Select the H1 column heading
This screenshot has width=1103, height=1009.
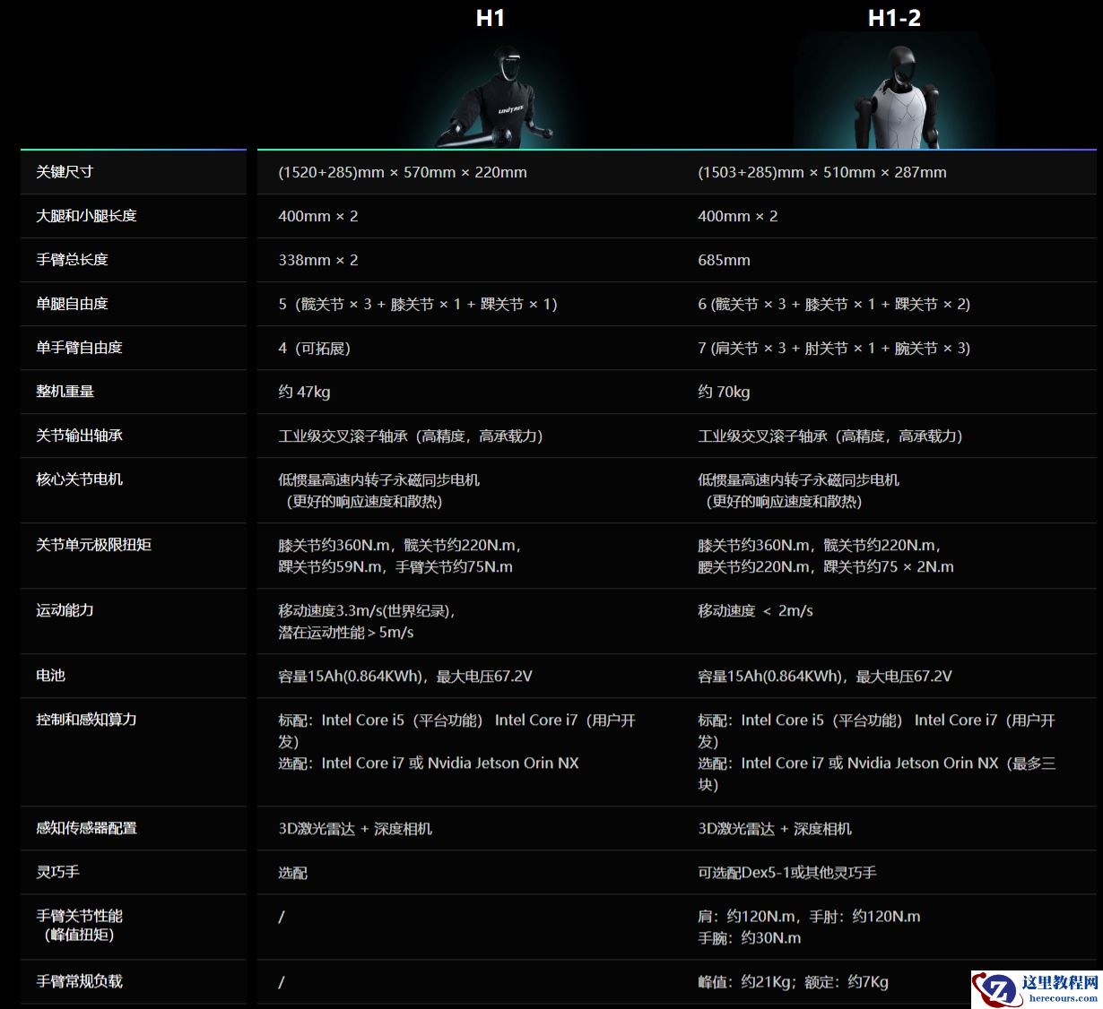(491, 18)
